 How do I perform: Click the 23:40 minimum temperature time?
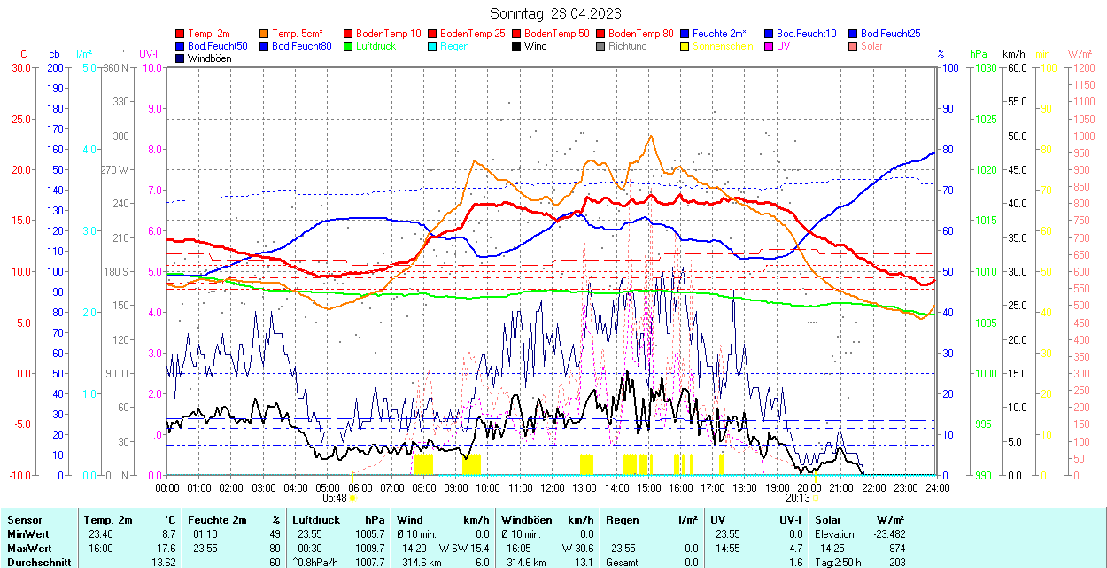(100, 534)
